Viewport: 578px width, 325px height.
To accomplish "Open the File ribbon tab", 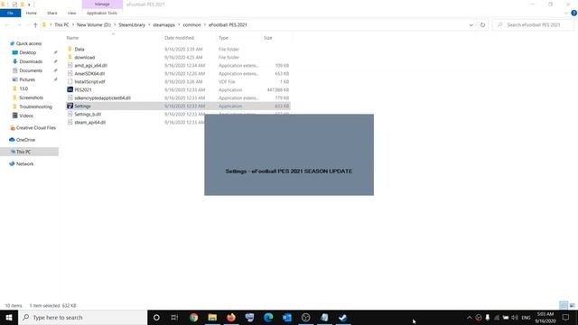I will pos(10,13).
